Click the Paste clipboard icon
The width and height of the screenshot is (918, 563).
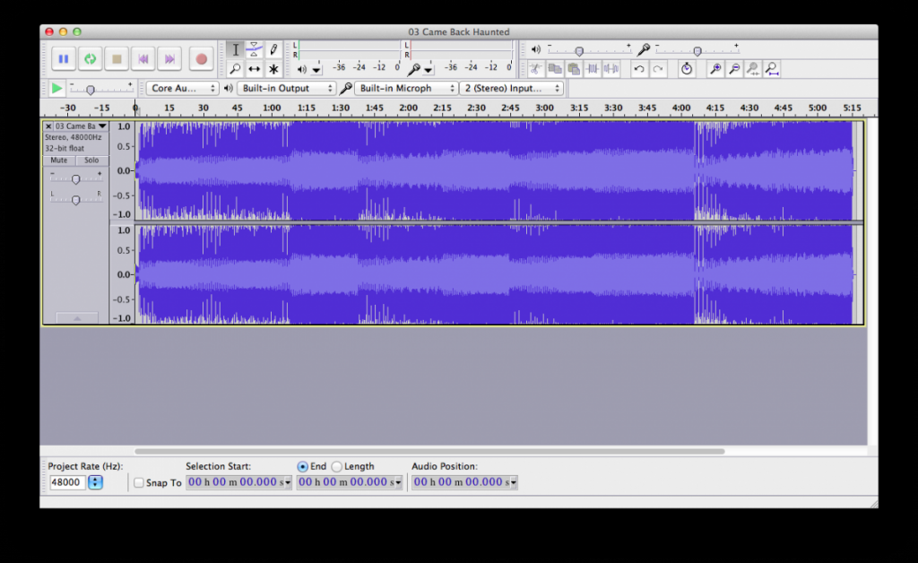pyautogui.click(x=573, y=69)
